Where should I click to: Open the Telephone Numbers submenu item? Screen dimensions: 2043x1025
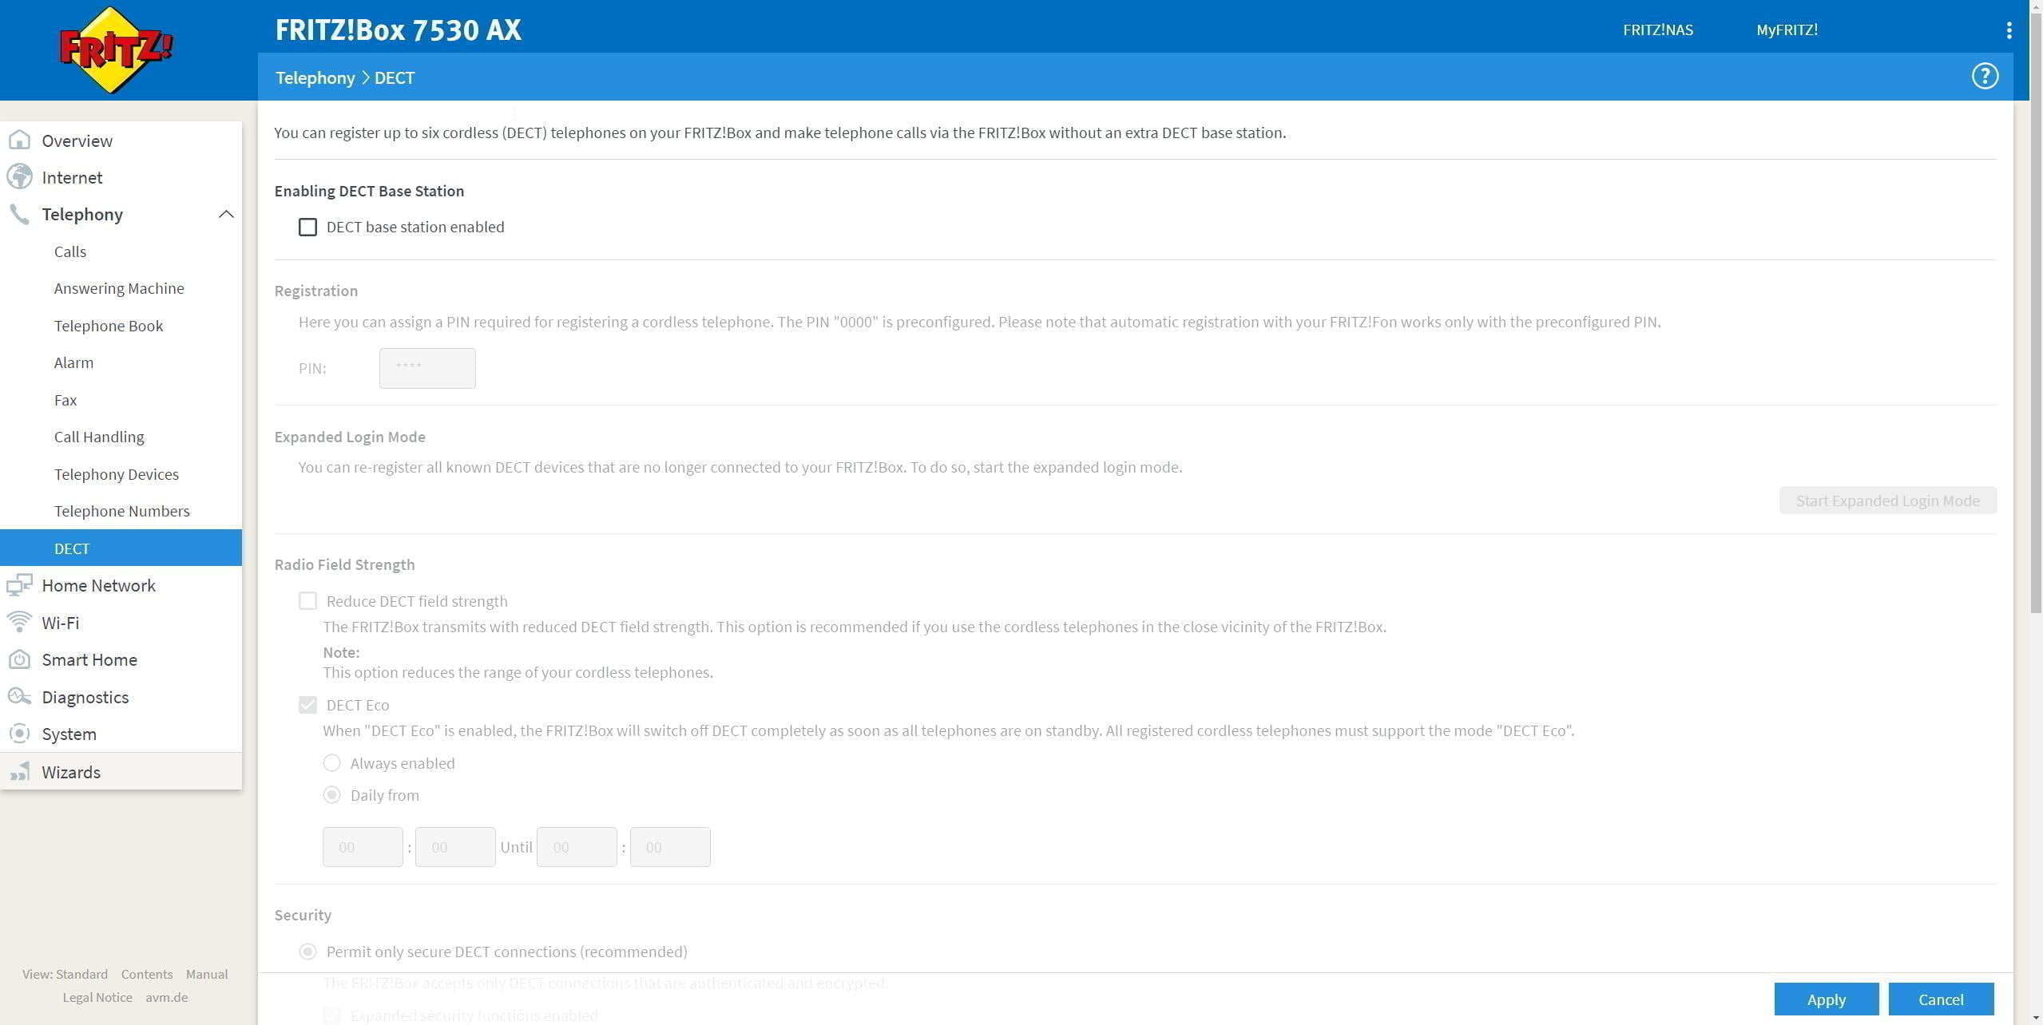click(x=121, y=511)
